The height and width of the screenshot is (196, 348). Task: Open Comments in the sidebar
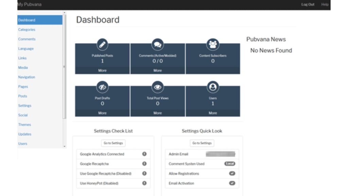27,39
